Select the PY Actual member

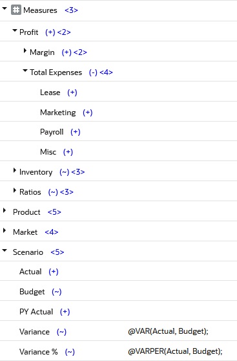36,312
